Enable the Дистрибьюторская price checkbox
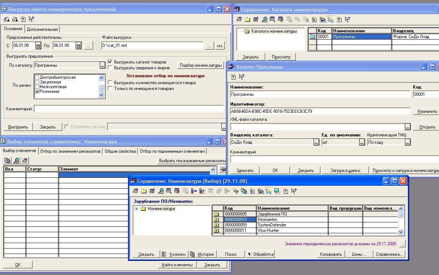 click(37, 78)
